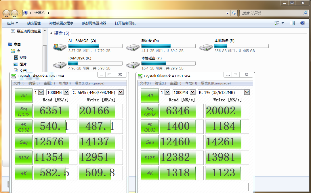The height and width of the screenshot is (193, 311).
Task: Select 最近访问的位置 in the navigation pane
Action: 26,31
